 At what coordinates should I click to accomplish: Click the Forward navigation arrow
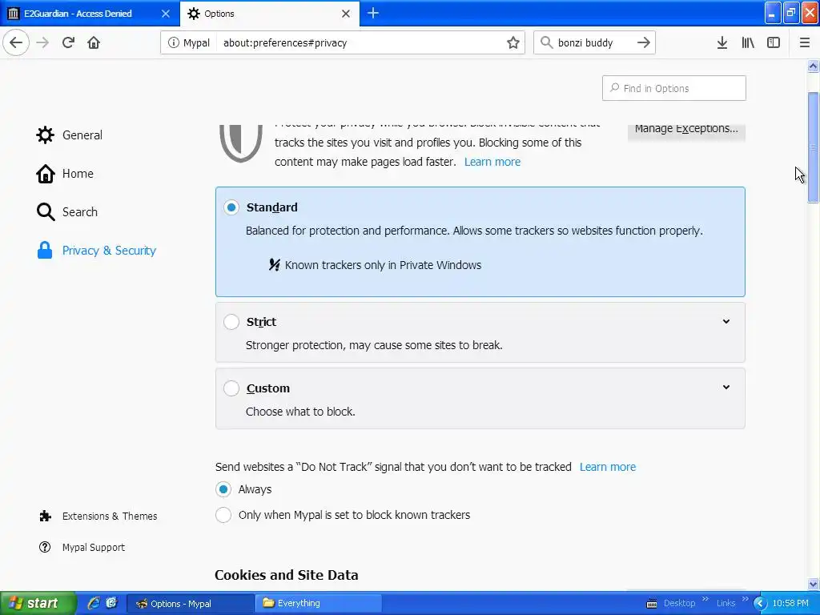click(x=42, y=42)
